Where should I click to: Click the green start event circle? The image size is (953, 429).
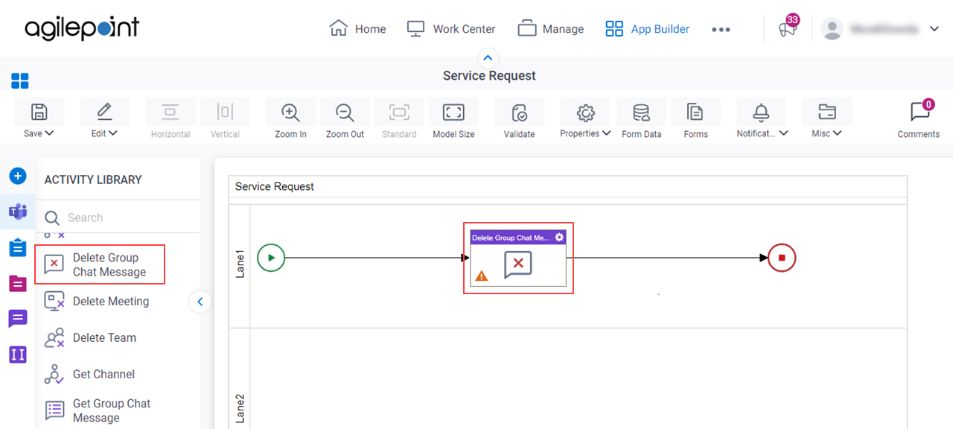(x=271, y=258)
